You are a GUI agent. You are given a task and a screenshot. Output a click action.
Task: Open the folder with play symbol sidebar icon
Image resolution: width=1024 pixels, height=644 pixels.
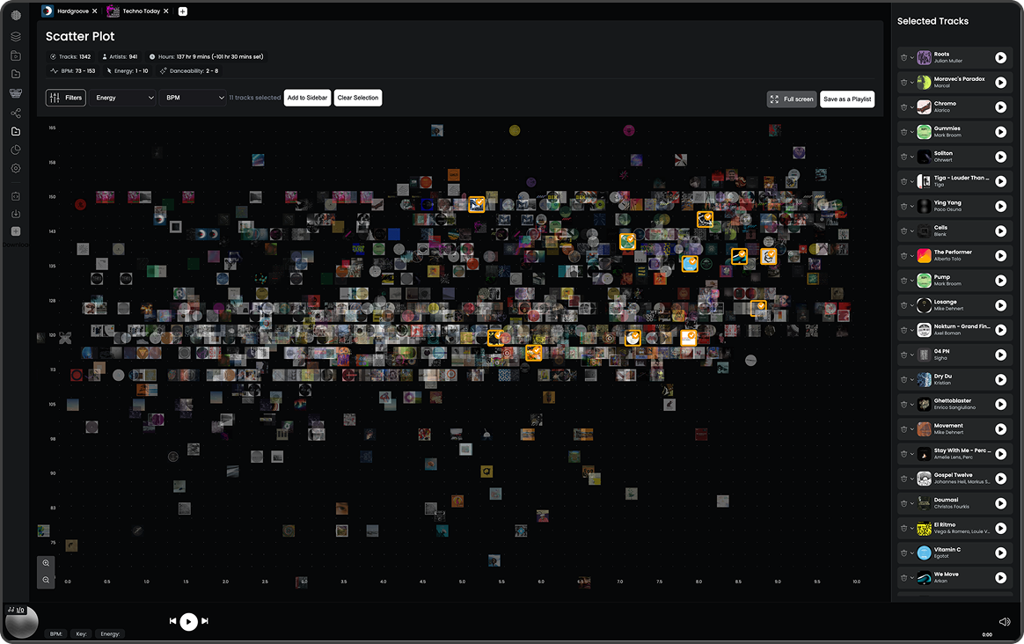pos(16,56)
